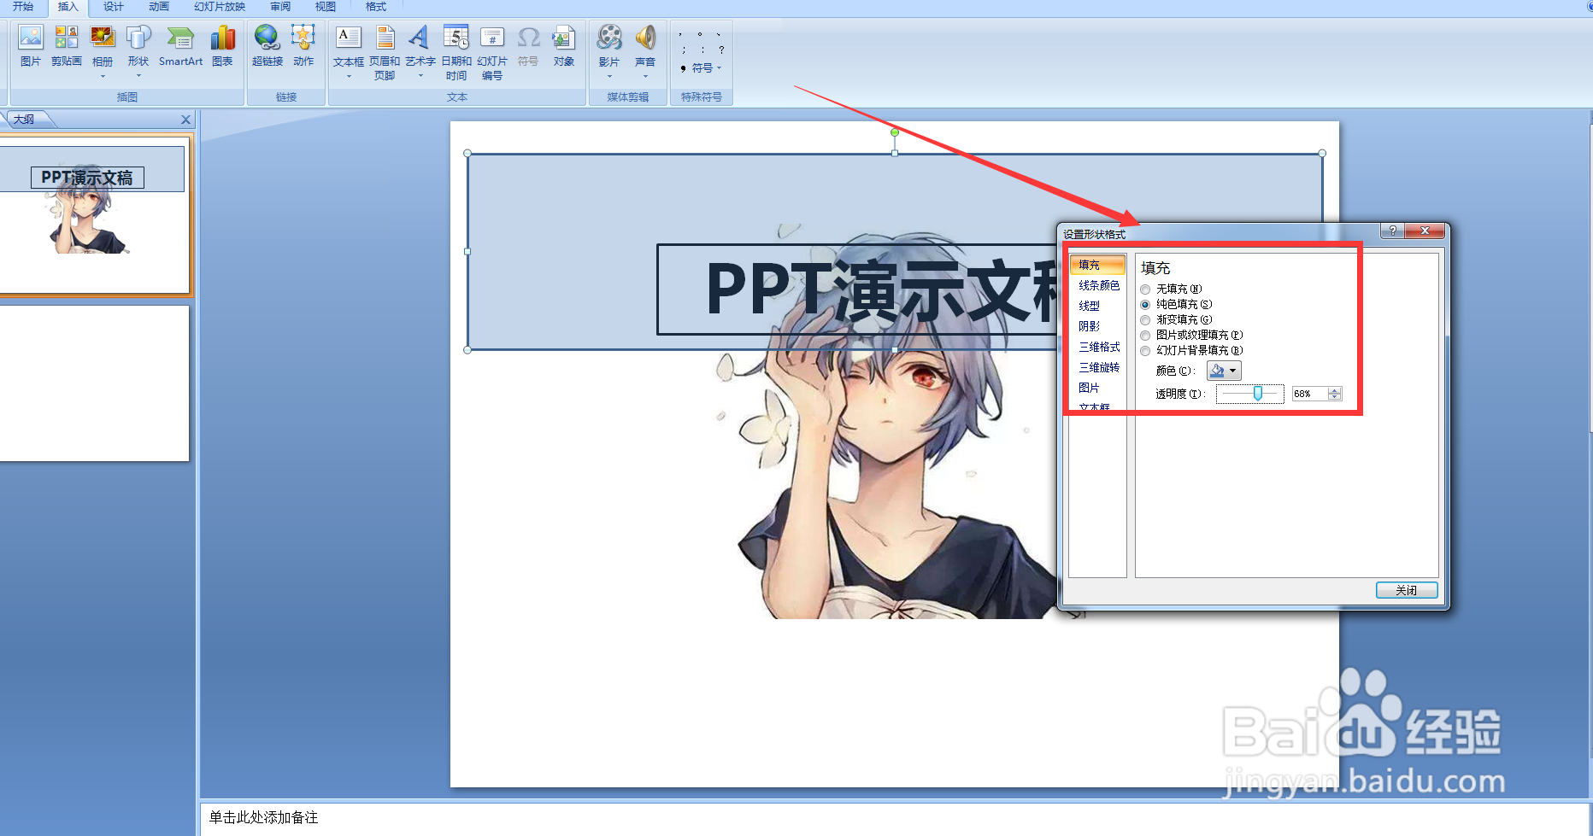Open 图片 picture category in dialog
The image size is (1593, 836).
coord(1090,388)
